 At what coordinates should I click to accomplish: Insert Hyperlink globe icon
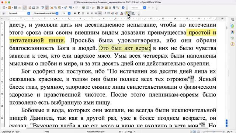83,7
